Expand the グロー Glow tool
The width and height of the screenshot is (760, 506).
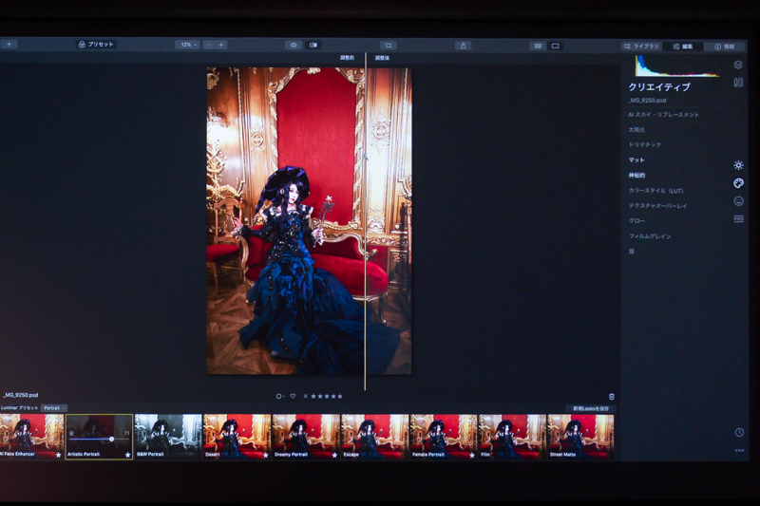pyautogui.click(x=636, y=221)
